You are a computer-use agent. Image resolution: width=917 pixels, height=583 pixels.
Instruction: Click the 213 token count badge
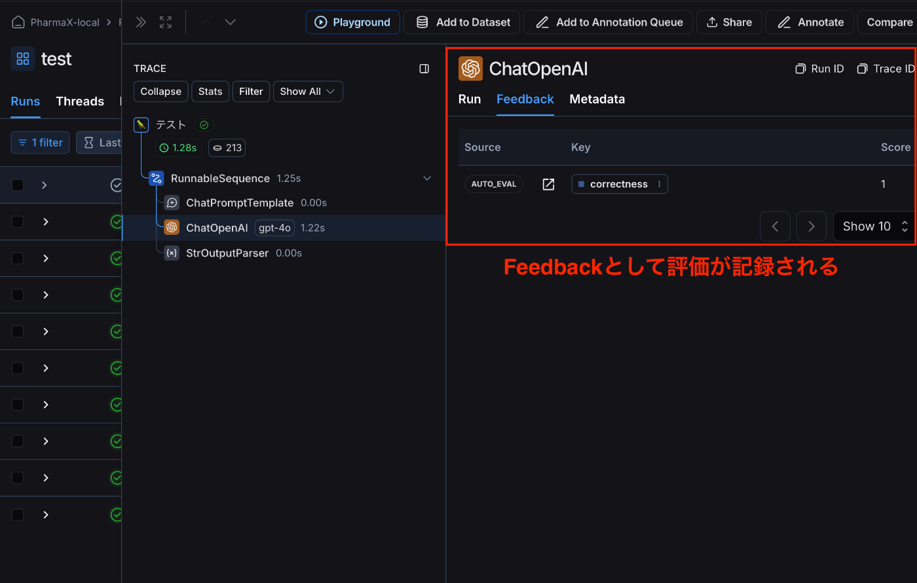(x=227, y=148)
